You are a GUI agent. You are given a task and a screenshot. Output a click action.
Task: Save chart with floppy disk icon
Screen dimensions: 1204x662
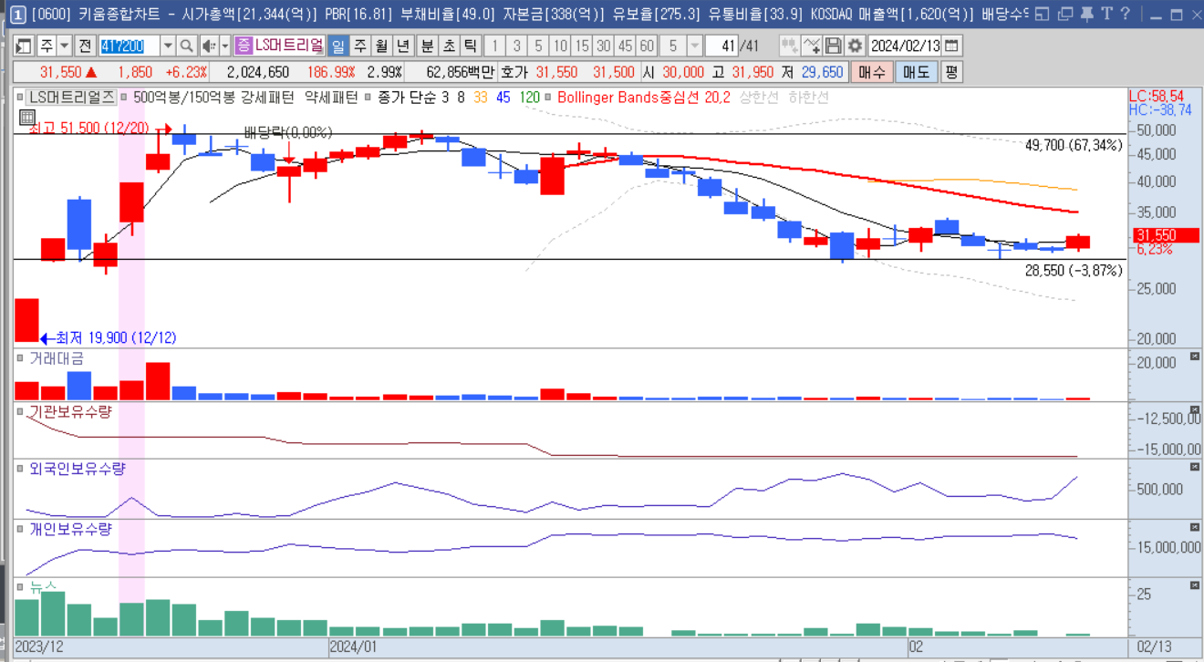833,46
